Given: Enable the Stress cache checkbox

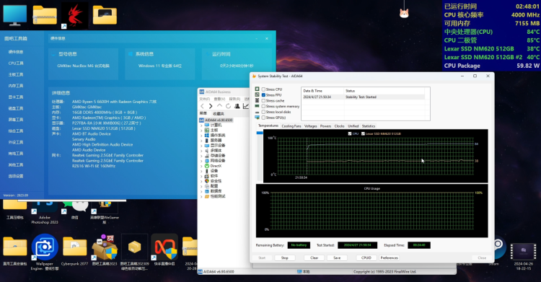Looking at the screenshot, I should 263,100.
